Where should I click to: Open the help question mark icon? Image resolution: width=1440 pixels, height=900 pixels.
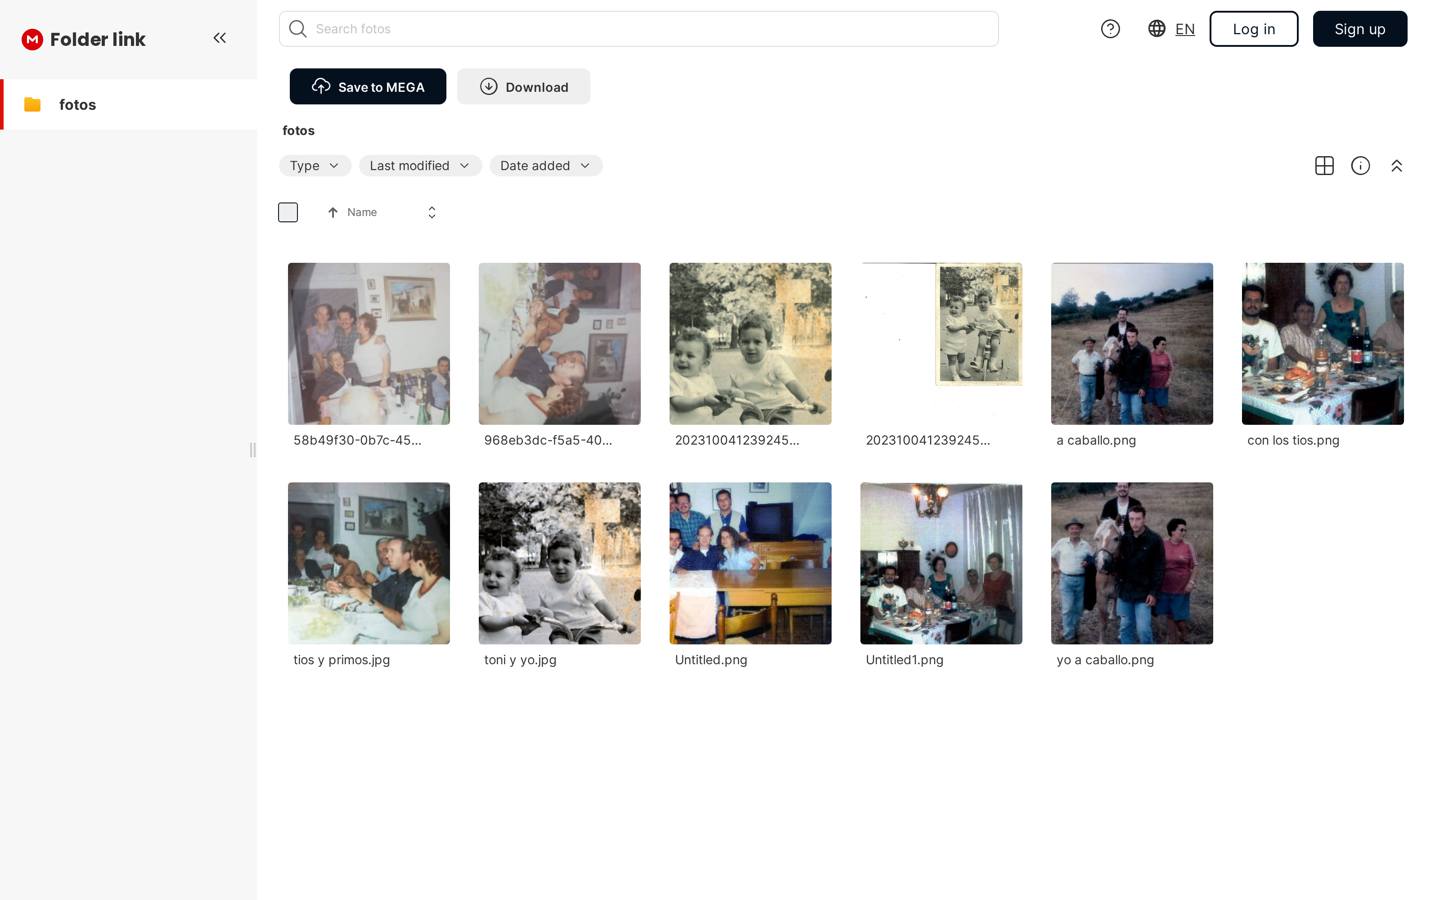tap(1110, 28)
